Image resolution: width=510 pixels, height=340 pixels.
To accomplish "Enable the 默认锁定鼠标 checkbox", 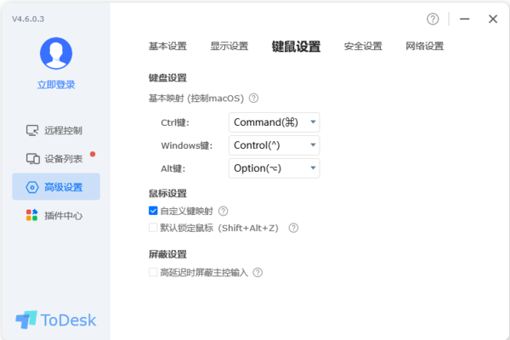I will 153,228.
